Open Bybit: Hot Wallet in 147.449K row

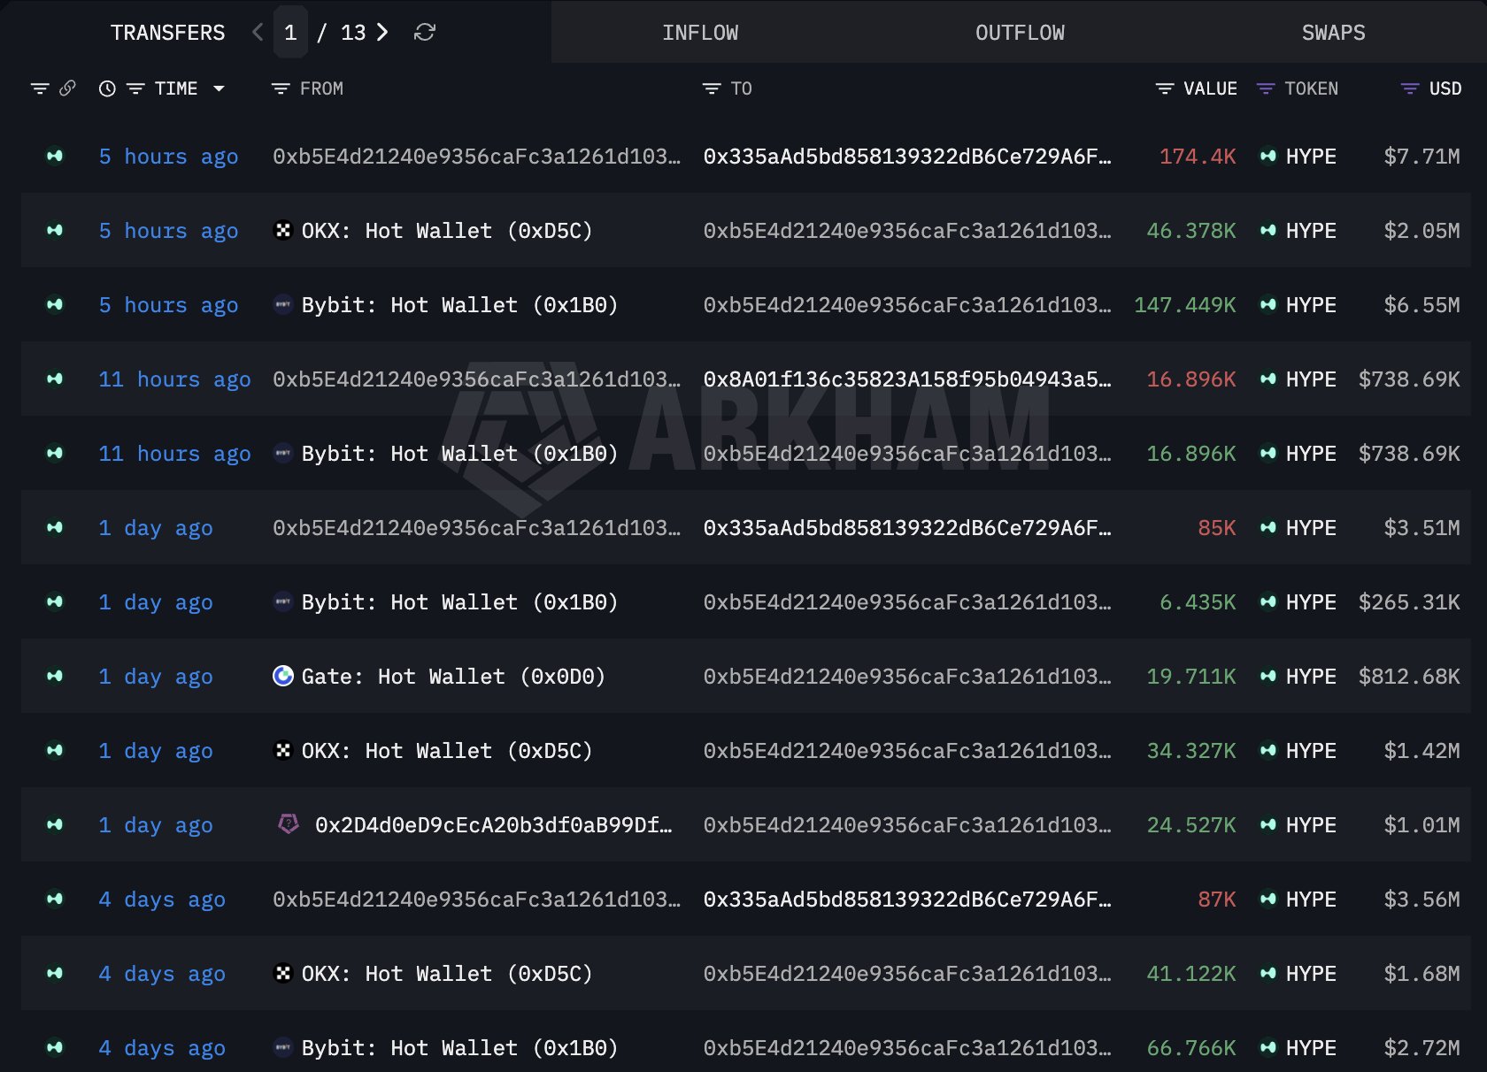(x=459, y=305)
